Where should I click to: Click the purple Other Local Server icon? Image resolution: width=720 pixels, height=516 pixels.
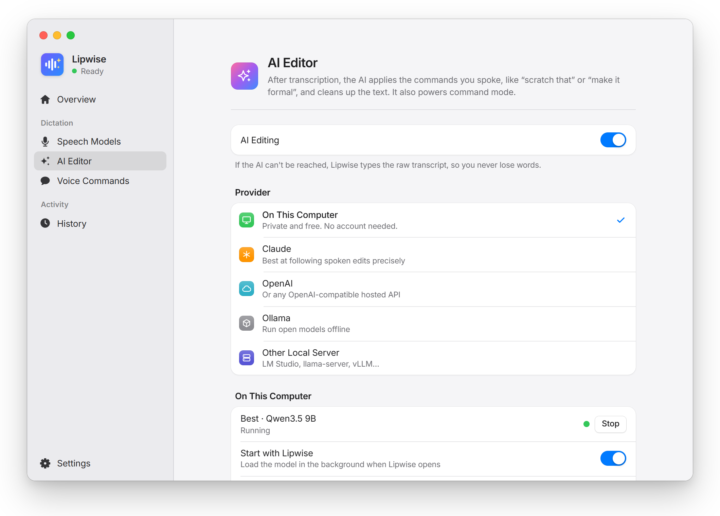(247, 358)
